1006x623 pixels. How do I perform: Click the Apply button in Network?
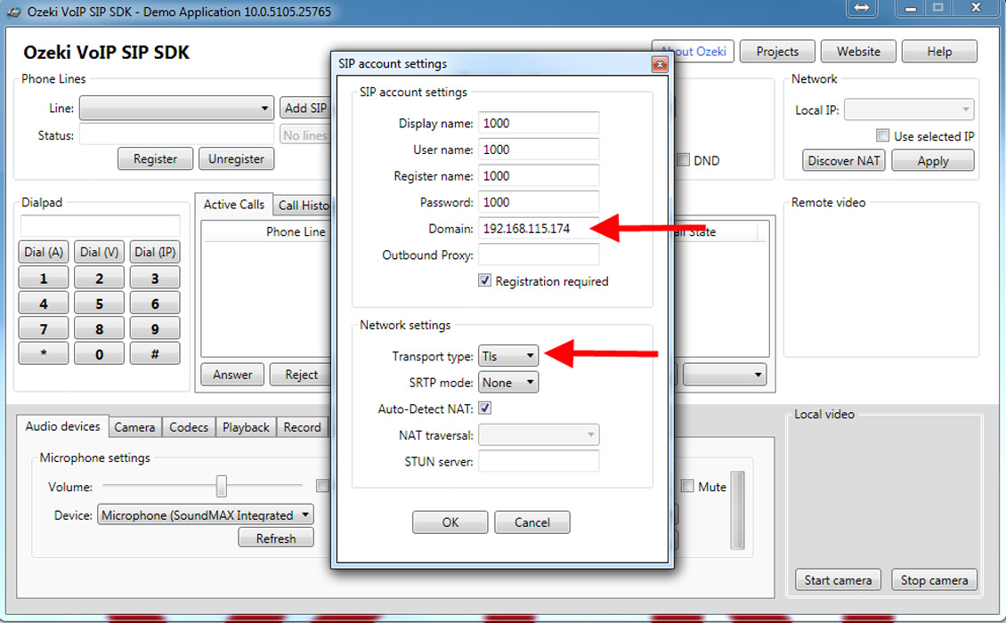(933, 160)
